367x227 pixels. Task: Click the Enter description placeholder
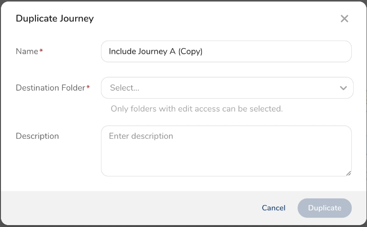click(x=141, y=136)
